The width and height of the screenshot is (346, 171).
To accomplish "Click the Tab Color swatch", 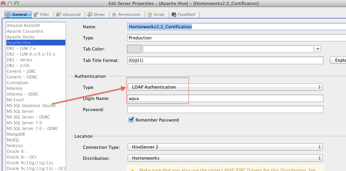I will 134,49.
